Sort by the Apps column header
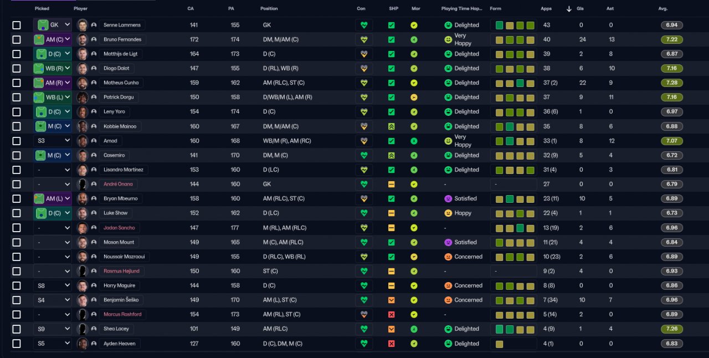 [546, 9]
